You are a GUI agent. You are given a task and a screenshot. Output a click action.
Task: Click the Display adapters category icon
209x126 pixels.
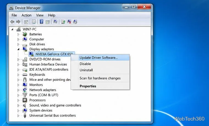coord(25,49)
